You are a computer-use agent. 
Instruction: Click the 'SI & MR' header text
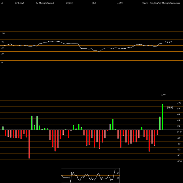(x=19, y=3)
